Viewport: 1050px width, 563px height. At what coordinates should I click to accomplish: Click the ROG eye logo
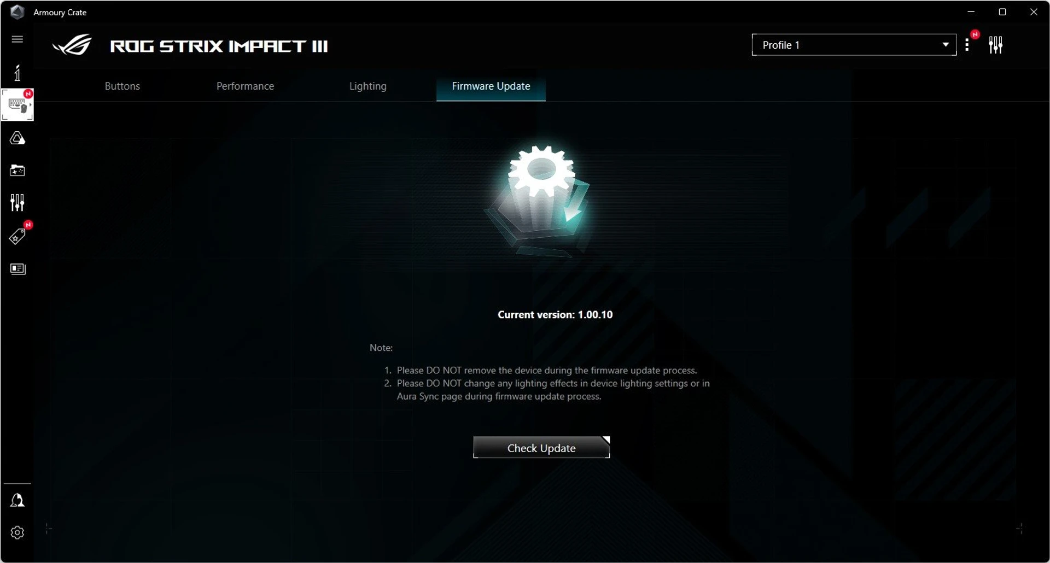click(x=73, y=45)
